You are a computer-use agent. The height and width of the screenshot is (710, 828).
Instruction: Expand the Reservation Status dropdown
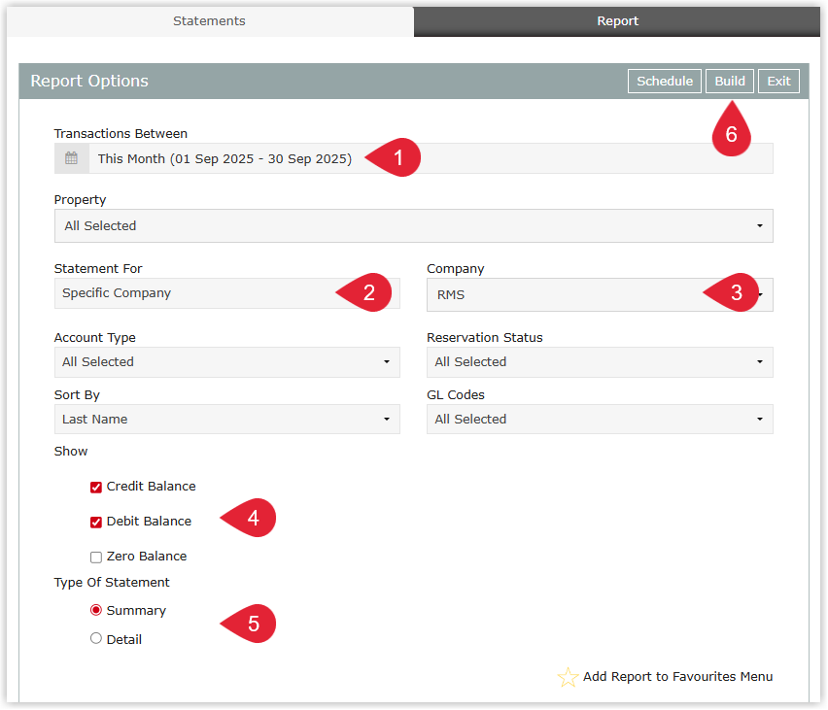pos(600,362)
